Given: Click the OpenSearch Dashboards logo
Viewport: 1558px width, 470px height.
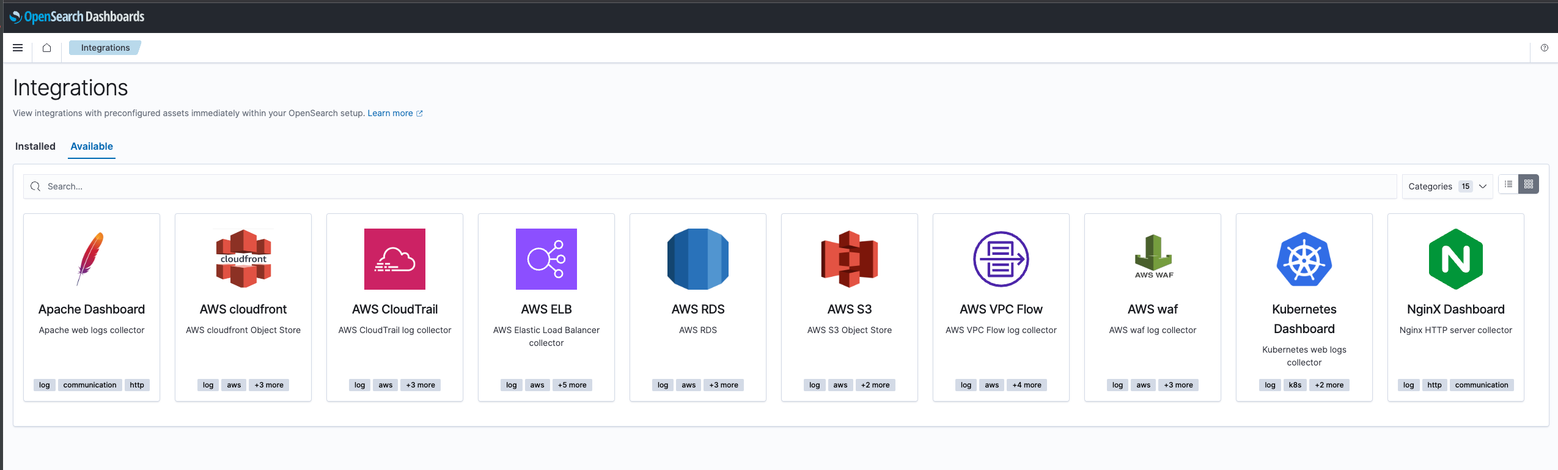Looking at the screenshot, I should pyautogui.click(x=77, y=17).
